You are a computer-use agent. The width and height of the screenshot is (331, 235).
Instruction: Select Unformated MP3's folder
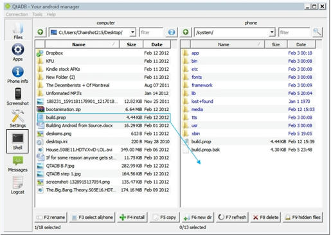pos(103,93)
